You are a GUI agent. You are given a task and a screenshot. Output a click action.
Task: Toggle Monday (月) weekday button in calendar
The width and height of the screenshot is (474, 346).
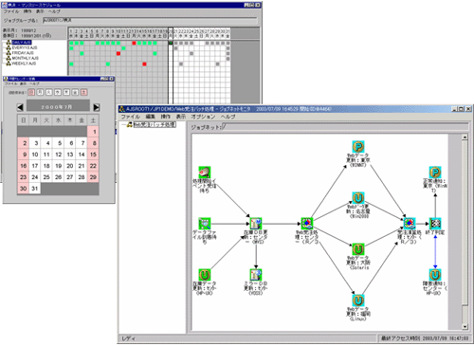(x=40, y=92)
